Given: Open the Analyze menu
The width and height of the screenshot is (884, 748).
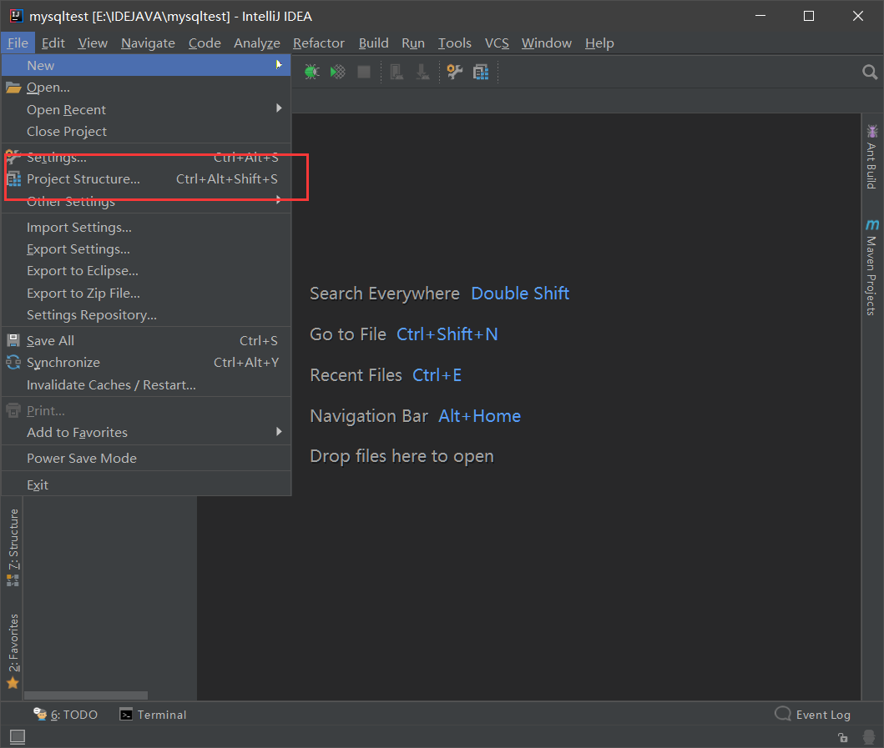Looking at the screenshot, I should coord(256,43).
